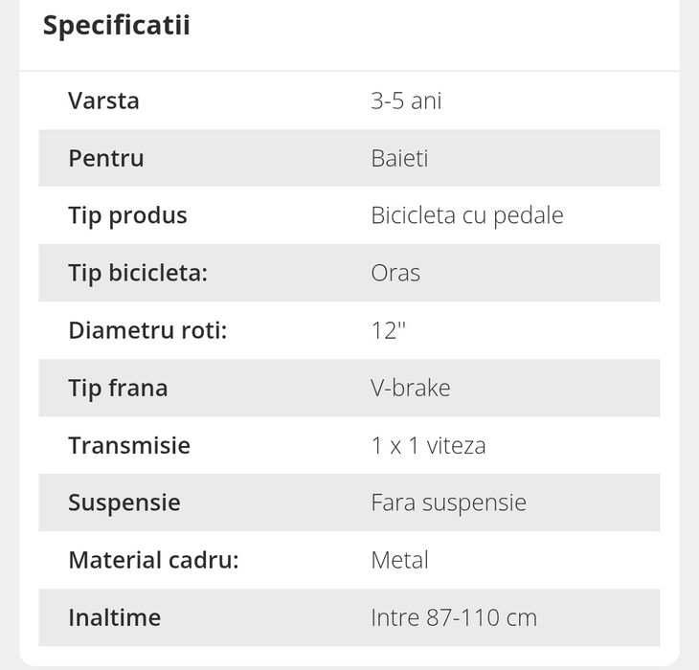Select the 'Tip frana' label
699x670 pixels.
[x=118, y=388]
